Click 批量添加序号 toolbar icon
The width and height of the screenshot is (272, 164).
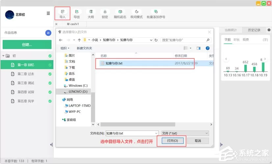click(156, 11)
